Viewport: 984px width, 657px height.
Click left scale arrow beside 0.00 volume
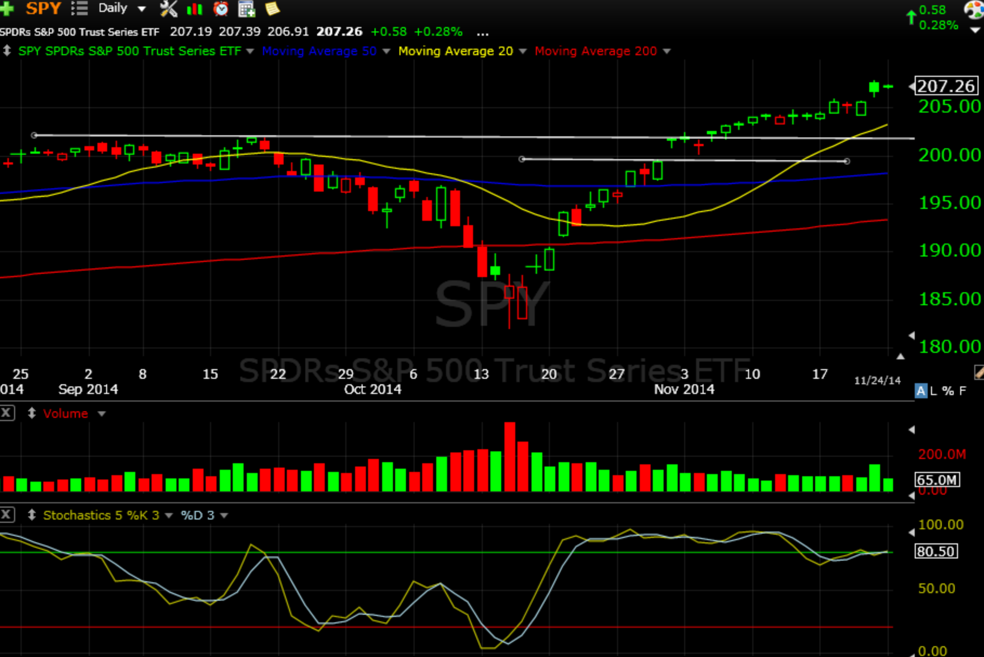point(911,495)
